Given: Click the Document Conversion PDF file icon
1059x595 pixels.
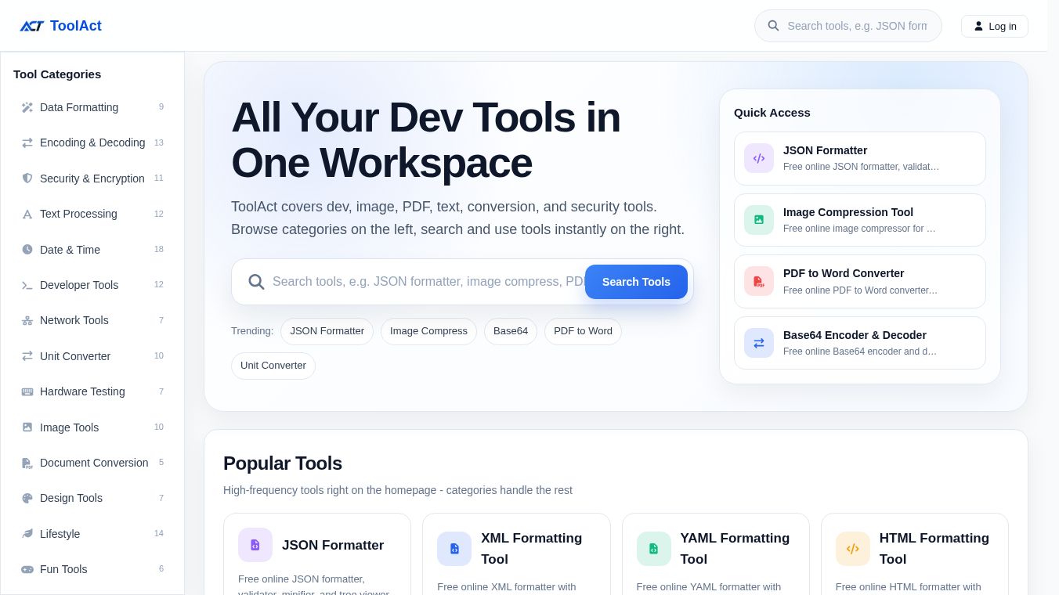Looking at the screenshot, I should [27, 463].
